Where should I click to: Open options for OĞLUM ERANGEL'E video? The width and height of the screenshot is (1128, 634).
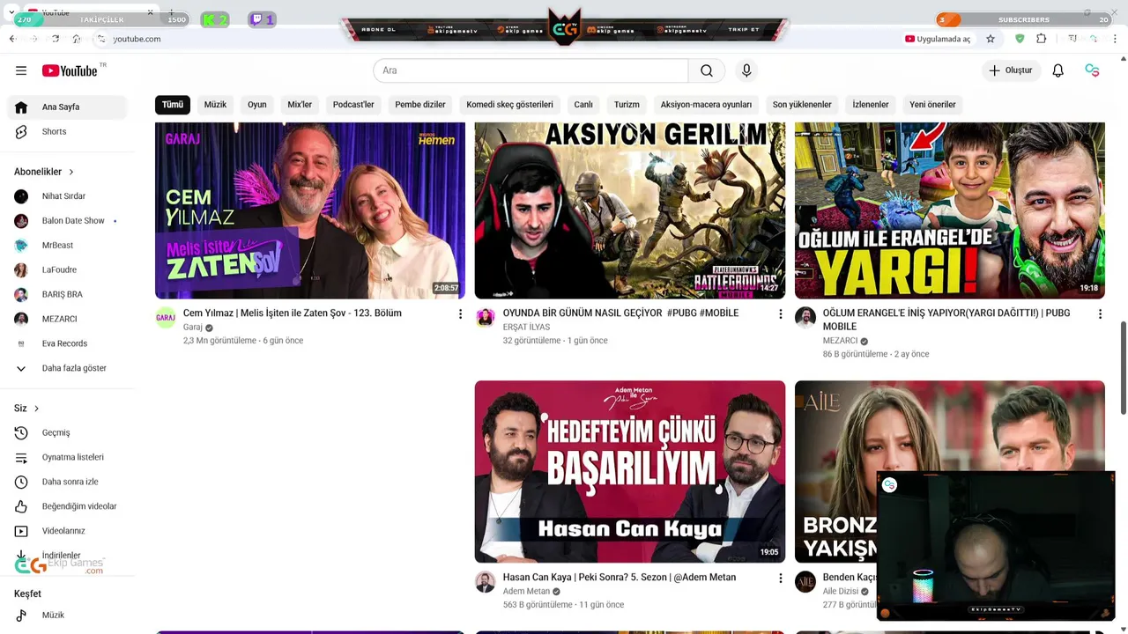coord(1100,313)
